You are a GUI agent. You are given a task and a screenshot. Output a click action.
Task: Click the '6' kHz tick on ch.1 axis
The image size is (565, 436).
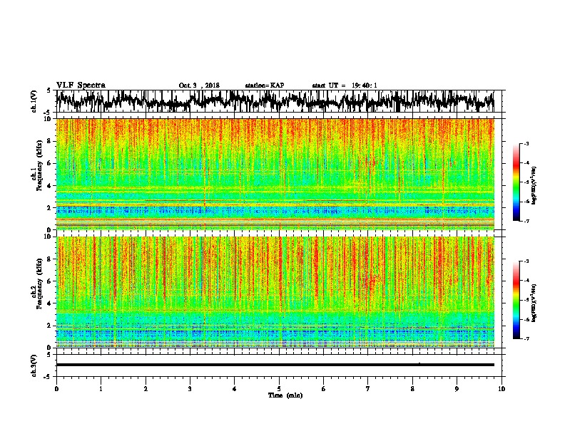coord(49,163)
